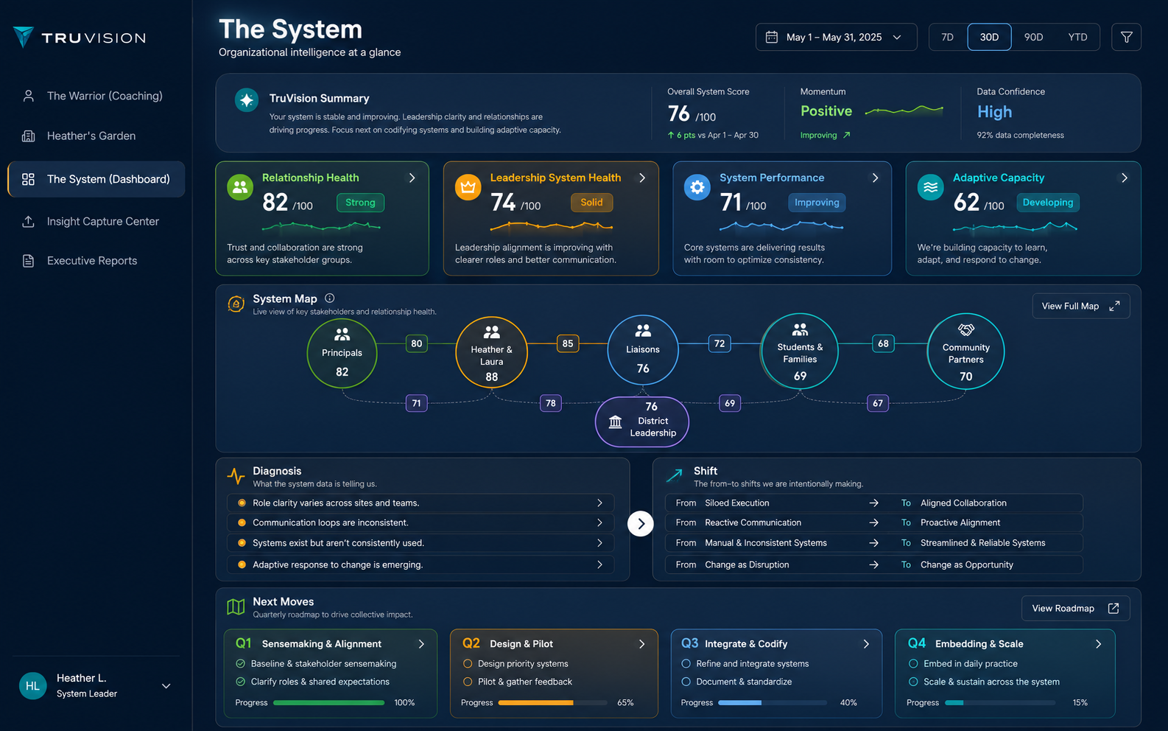Check Refine and integrate systems item

pyautogui.click(x=686, y=663)
